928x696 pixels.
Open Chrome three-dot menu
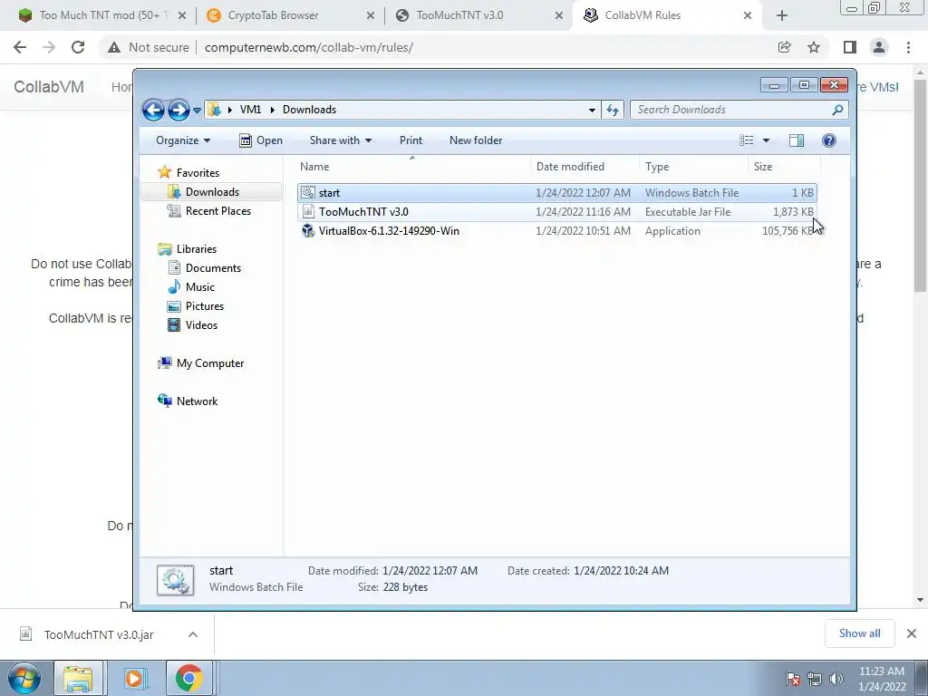pos(908,47)
